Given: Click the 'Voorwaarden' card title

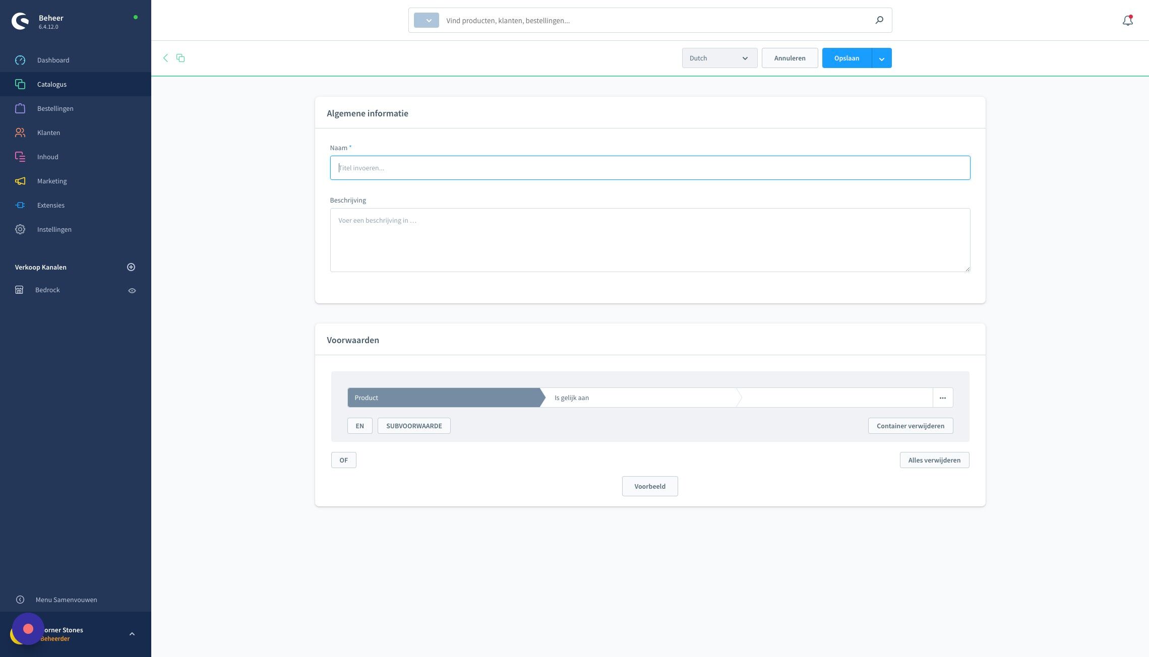Looking at the screenshot, I should point(353,340).
